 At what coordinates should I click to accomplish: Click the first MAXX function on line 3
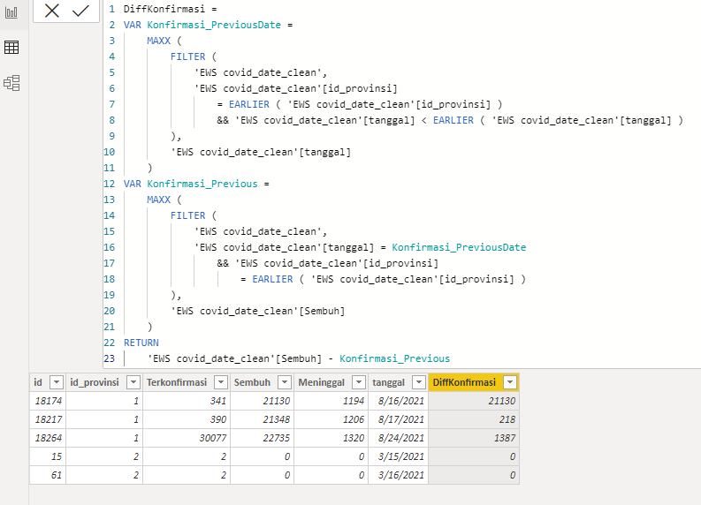[159, 41]
